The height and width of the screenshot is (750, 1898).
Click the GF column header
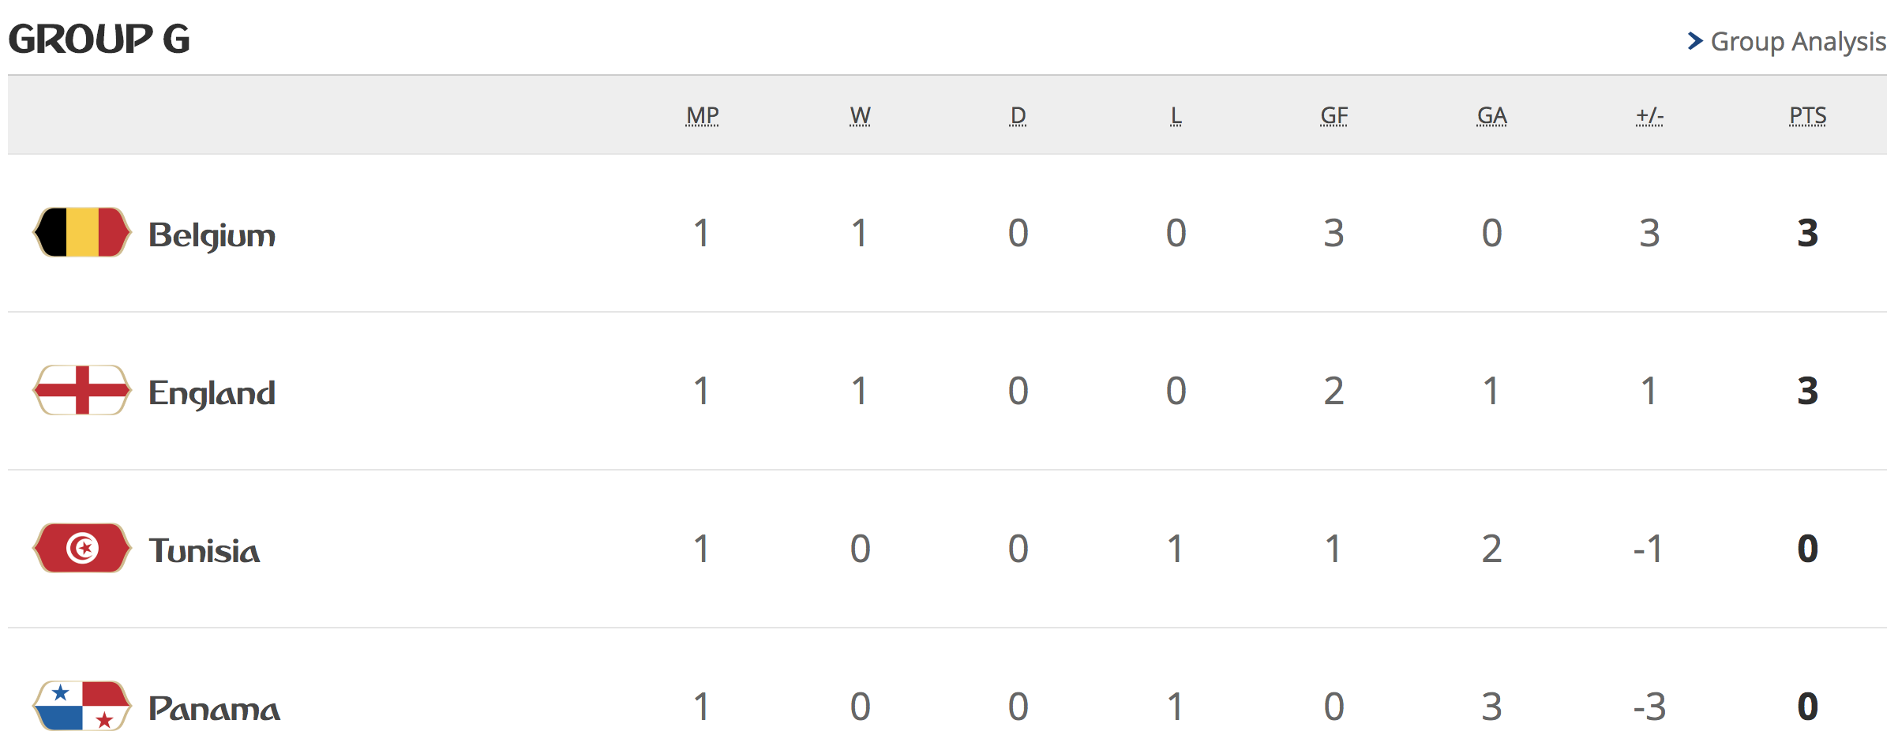1334,115
